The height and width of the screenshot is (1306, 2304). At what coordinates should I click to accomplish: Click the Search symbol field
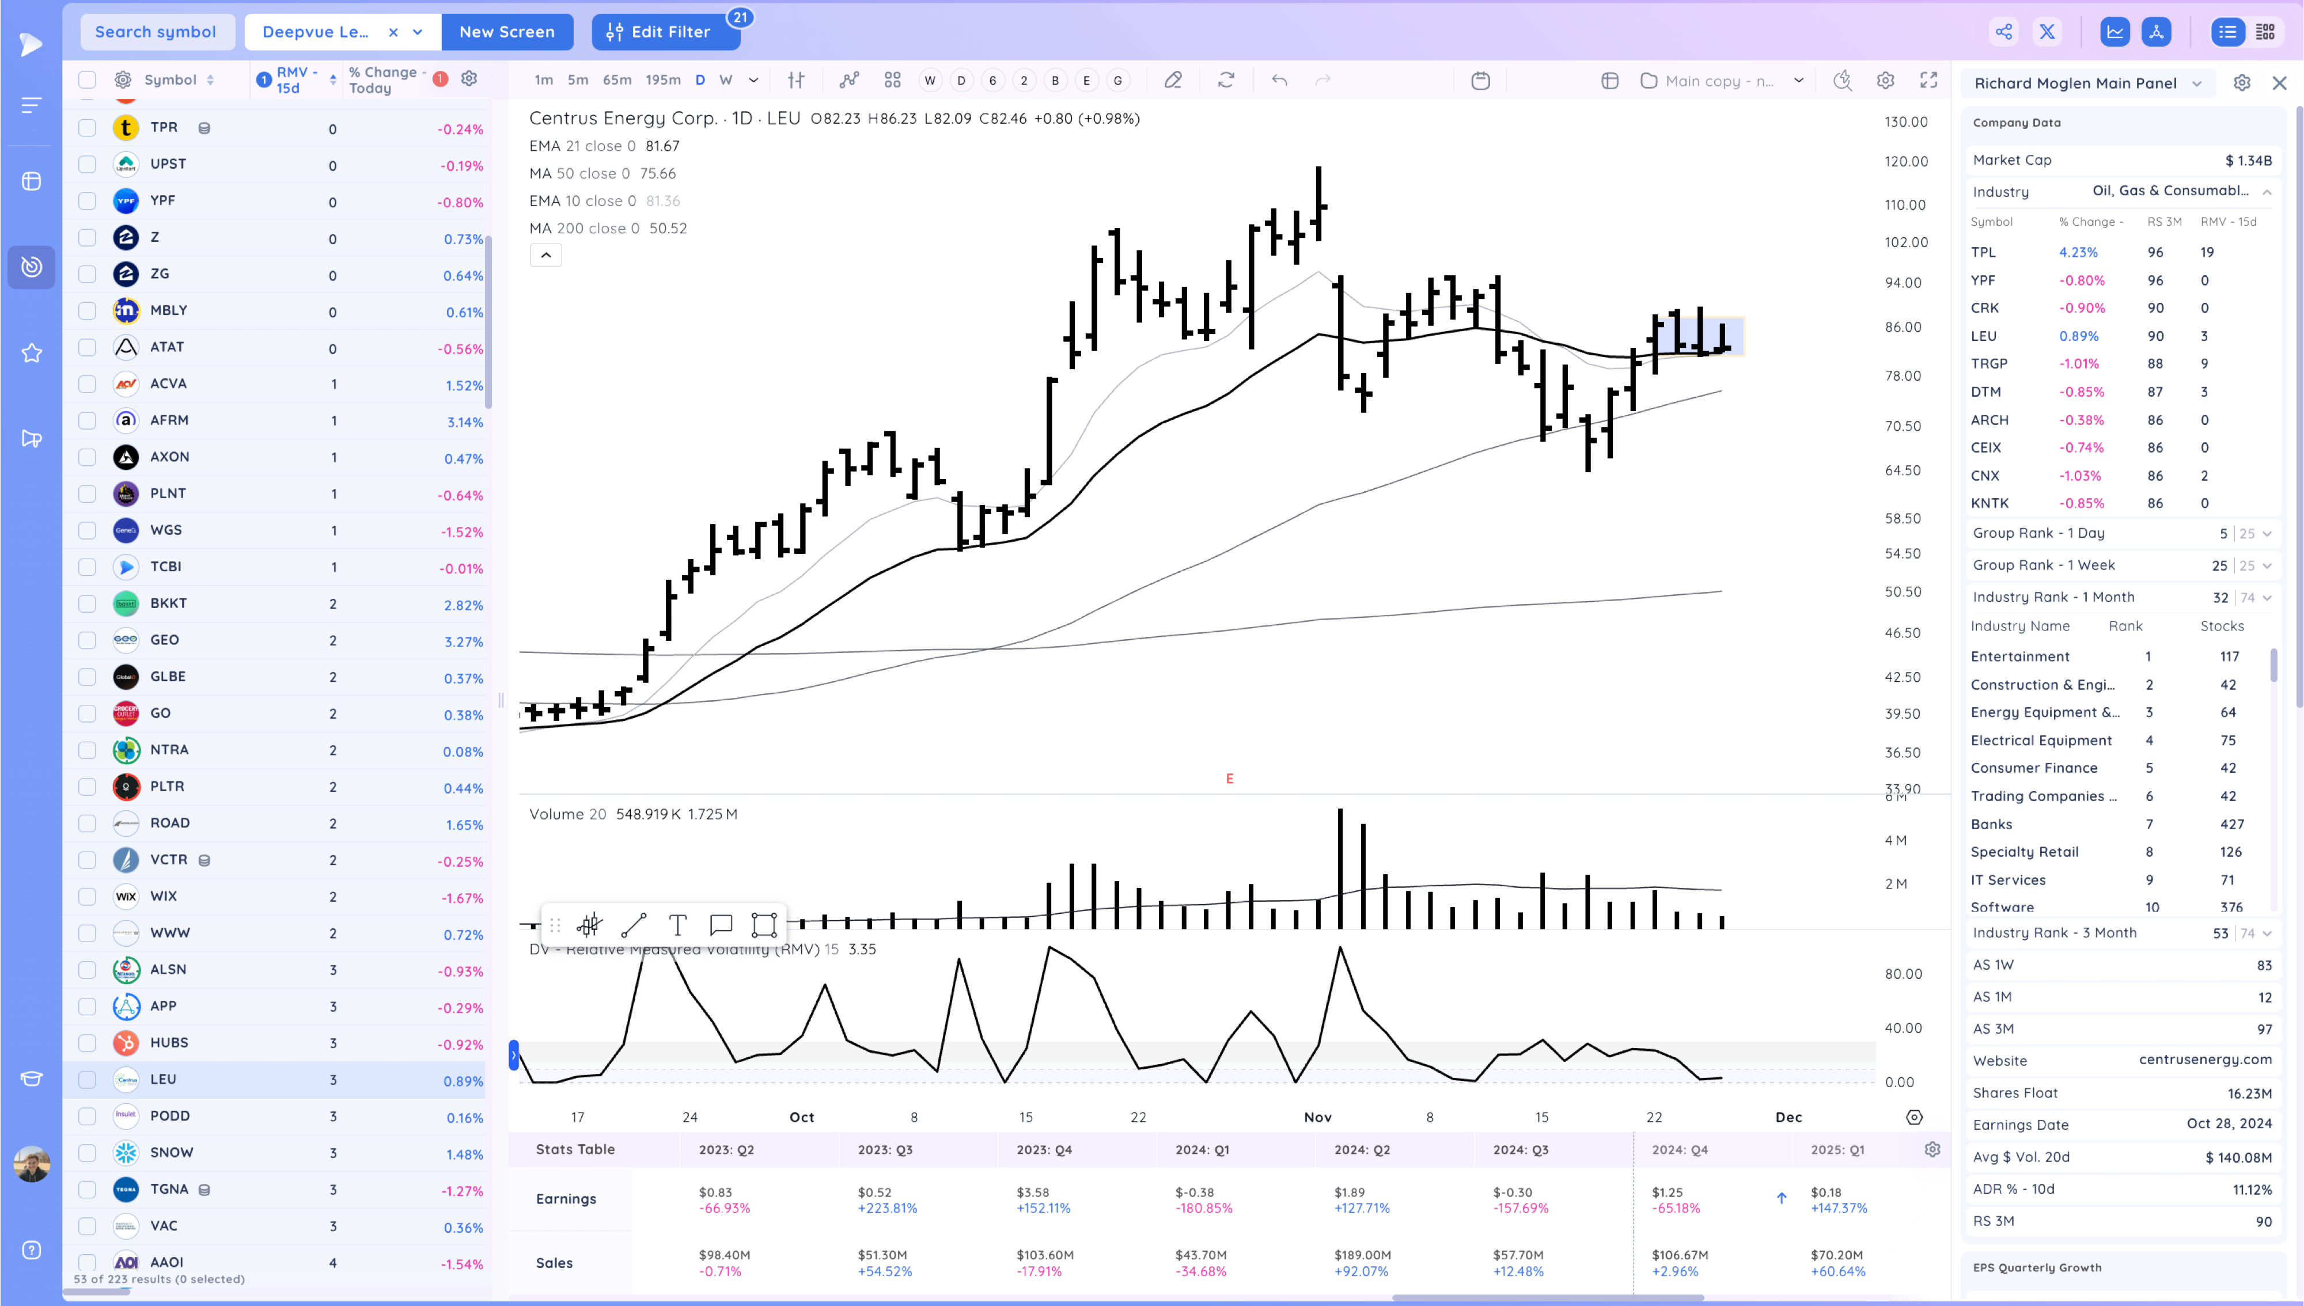point(157,32)
